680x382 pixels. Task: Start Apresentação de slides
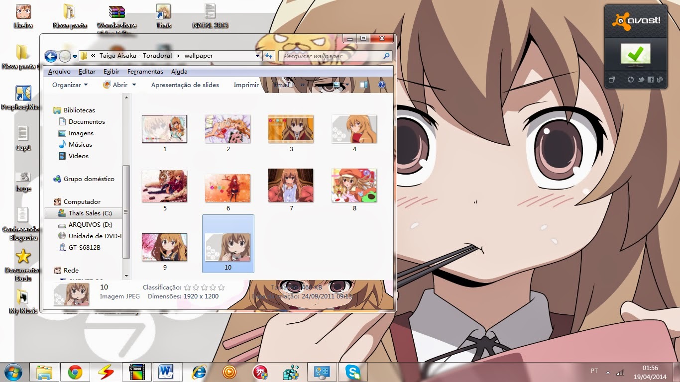coord(185,85)
